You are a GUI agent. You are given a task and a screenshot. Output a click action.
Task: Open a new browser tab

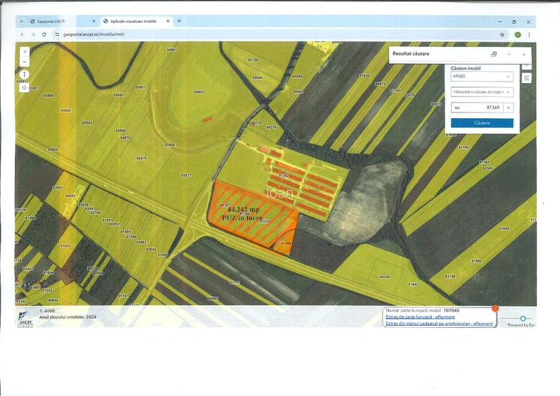coord(179,21)
